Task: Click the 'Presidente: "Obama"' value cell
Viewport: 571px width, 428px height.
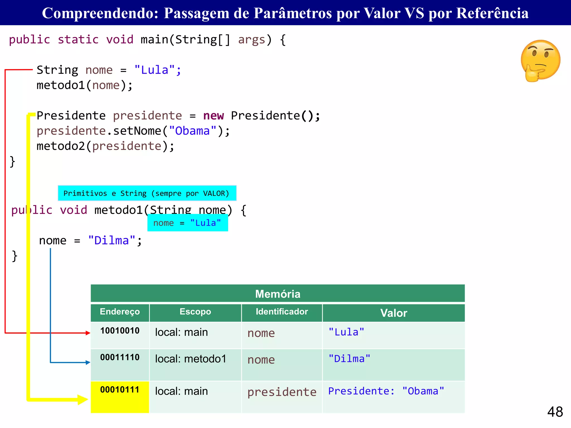Action: [394, 397]
